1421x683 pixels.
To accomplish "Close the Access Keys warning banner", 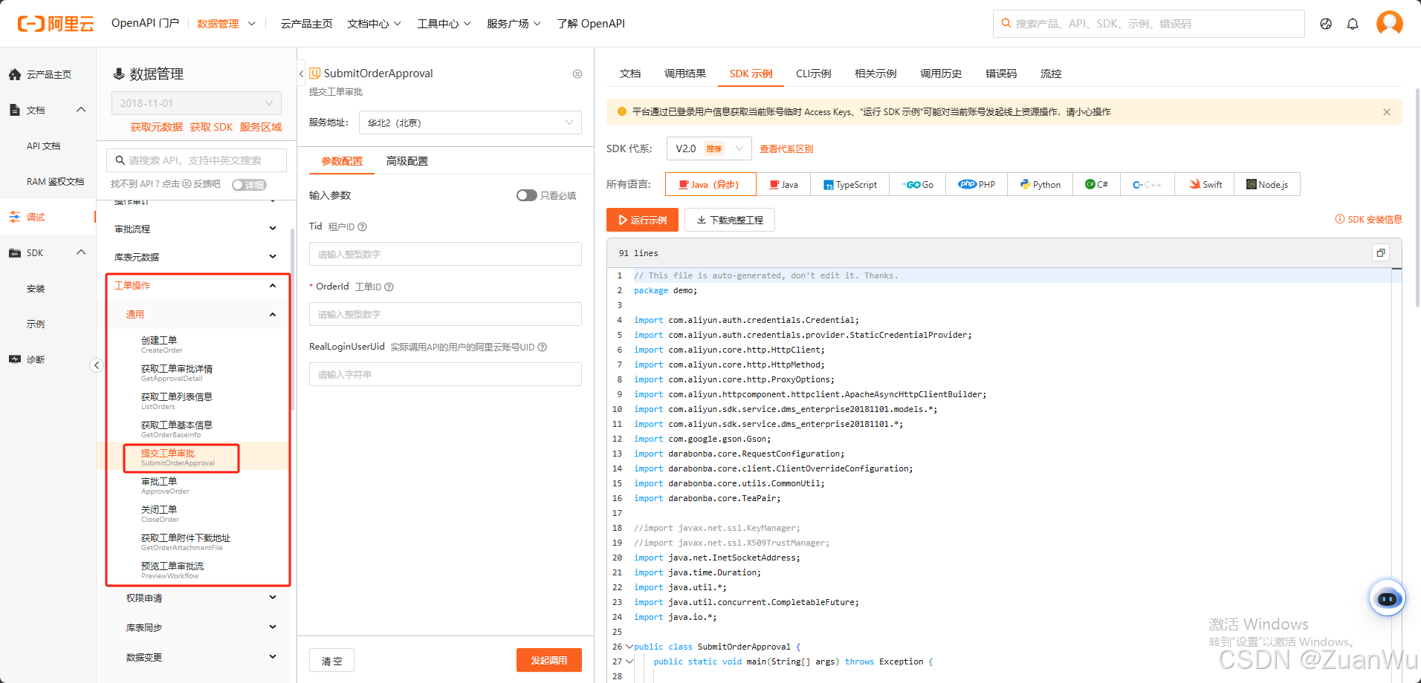I will pyautogui.click(x=1387, y=112).
